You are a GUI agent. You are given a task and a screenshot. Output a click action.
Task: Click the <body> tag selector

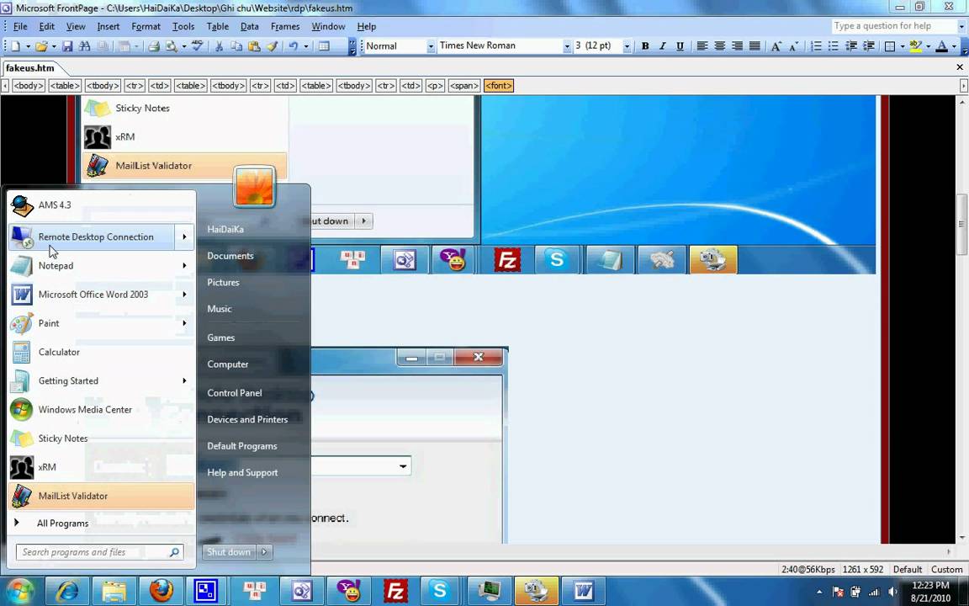click(x=29, y=86)
